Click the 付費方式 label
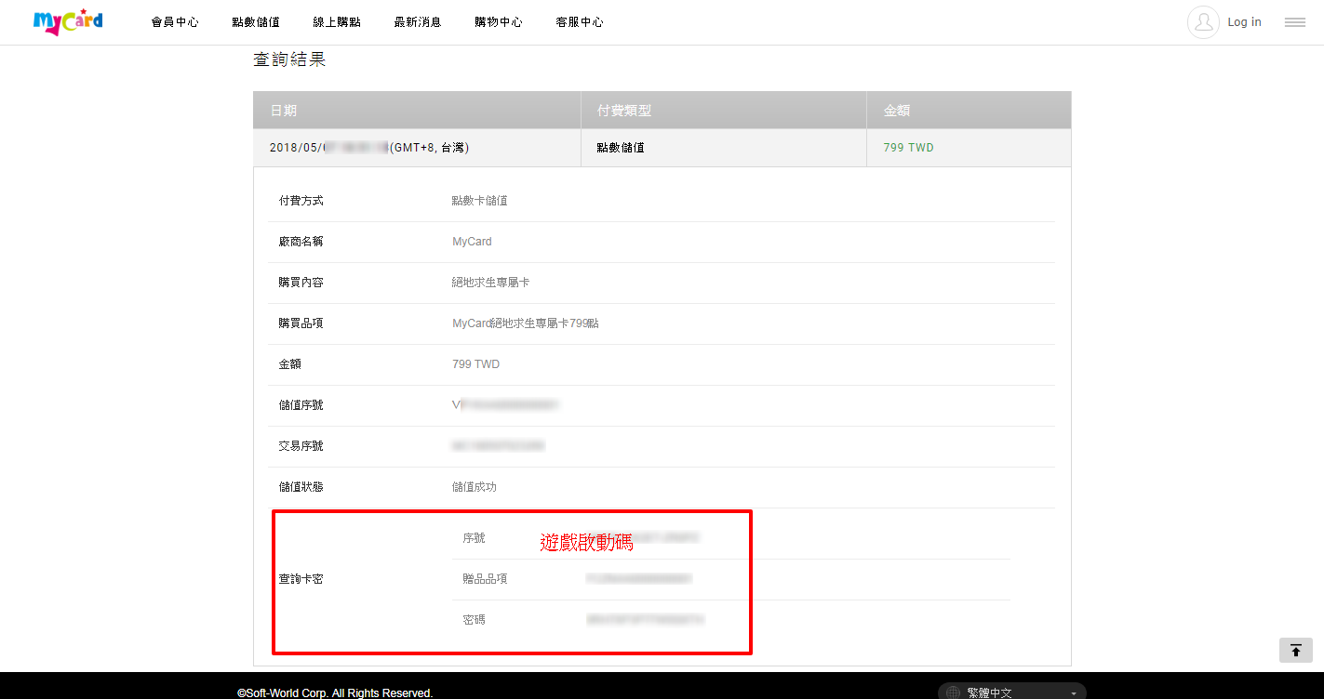Screen dimensions: 1324x699 301,201
